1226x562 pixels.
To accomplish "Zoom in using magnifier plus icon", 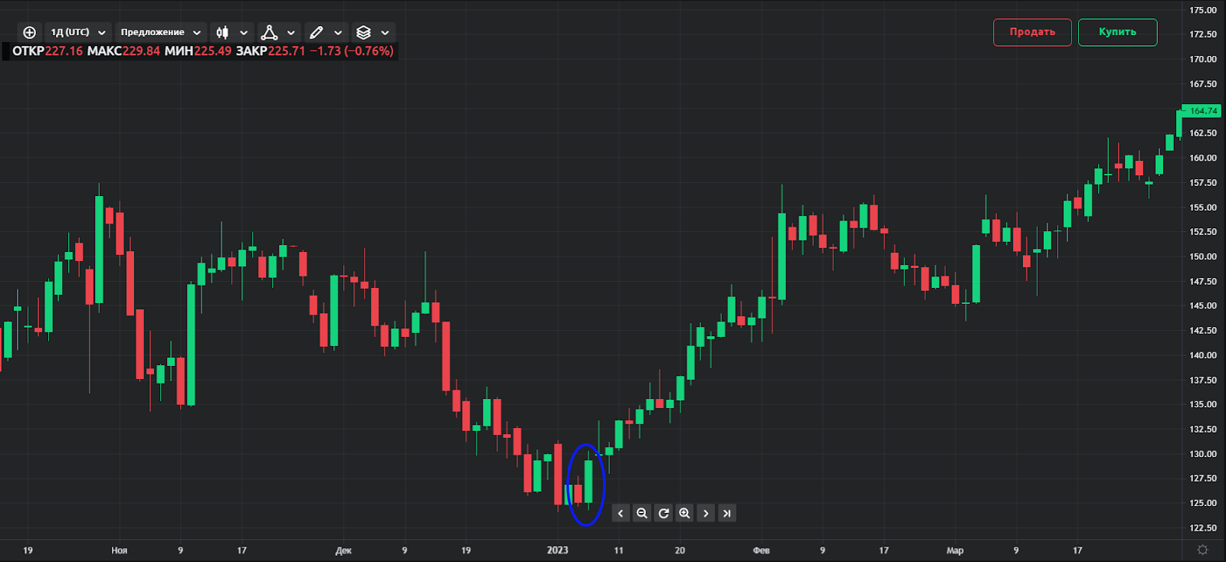I will [684, 513].
